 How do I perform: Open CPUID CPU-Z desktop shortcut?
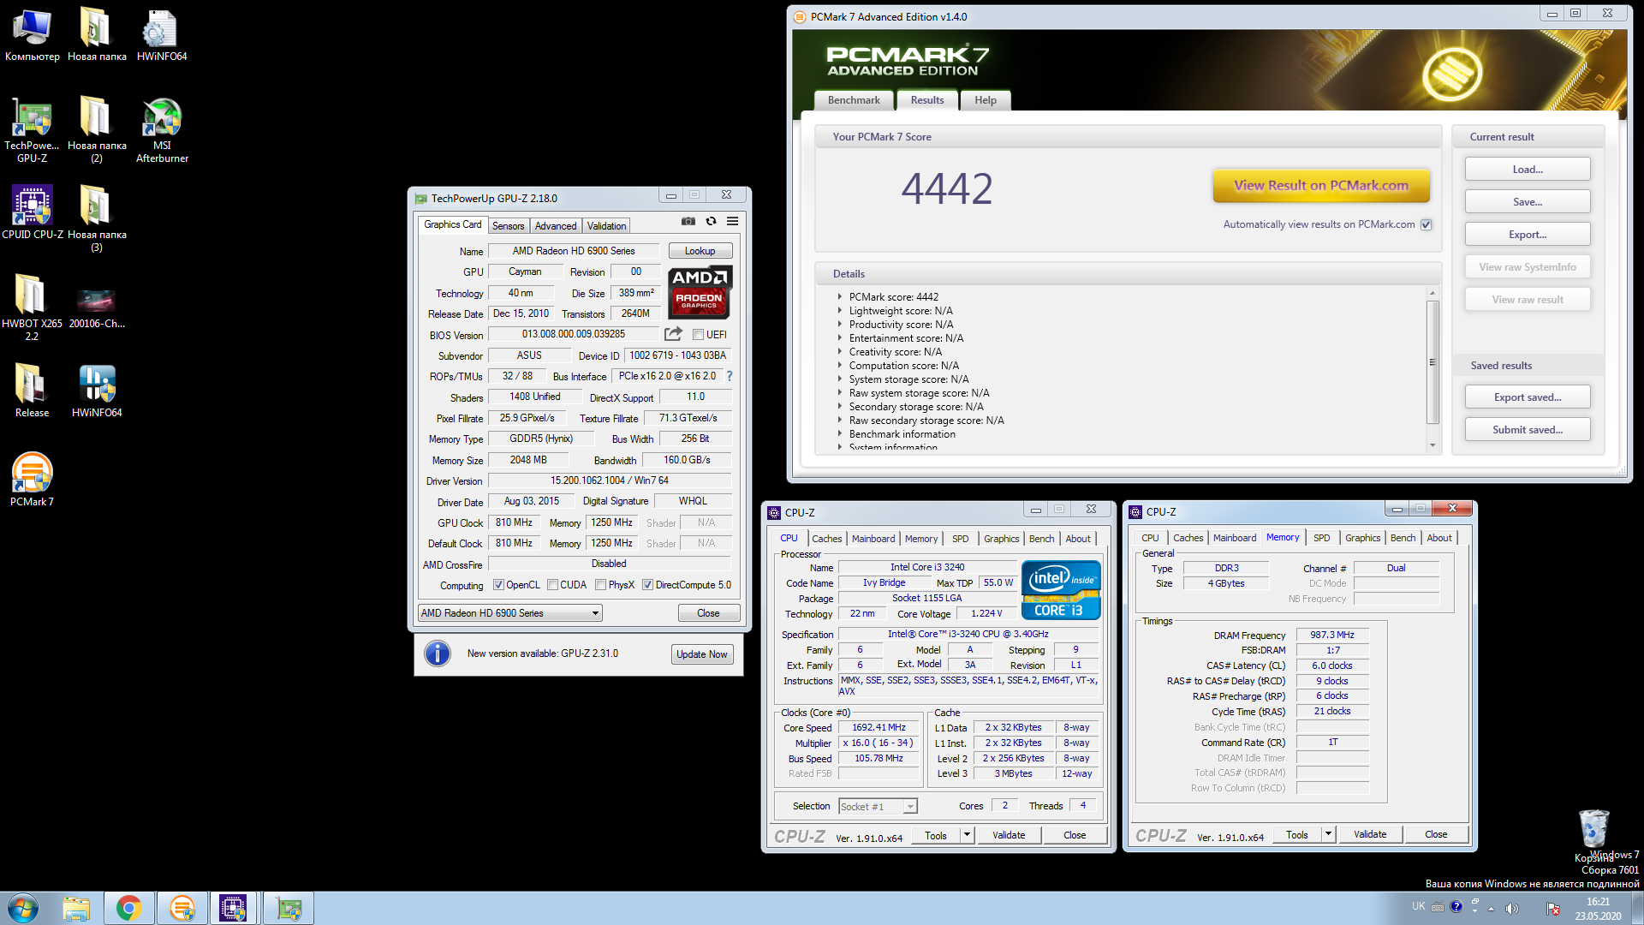pos(33,212)
